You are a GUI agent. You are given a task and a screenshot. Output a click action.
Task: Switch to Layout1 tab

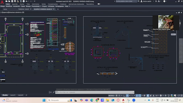[x=13, y=95]
